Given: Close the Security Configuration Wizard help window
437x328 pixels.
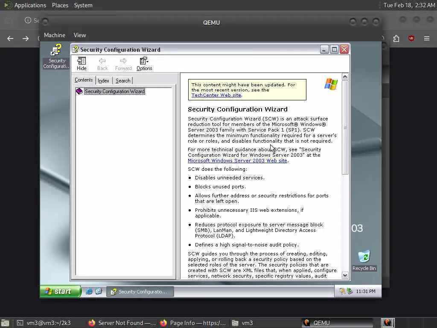Looking at the screenshot, I should (344, 50).
